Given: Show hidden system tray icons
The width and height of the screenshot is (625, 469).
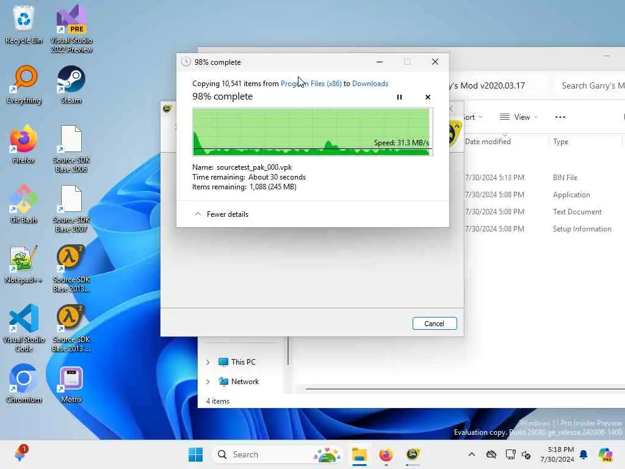Looking at the screenshot, I should [x=472, y=454].
